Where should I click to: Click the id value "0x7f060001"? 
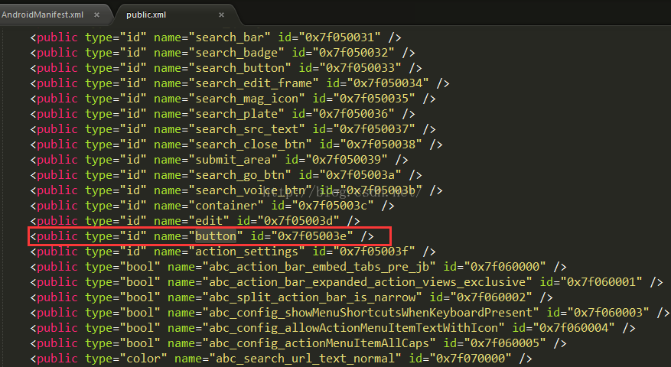click(x=601, y=282)
